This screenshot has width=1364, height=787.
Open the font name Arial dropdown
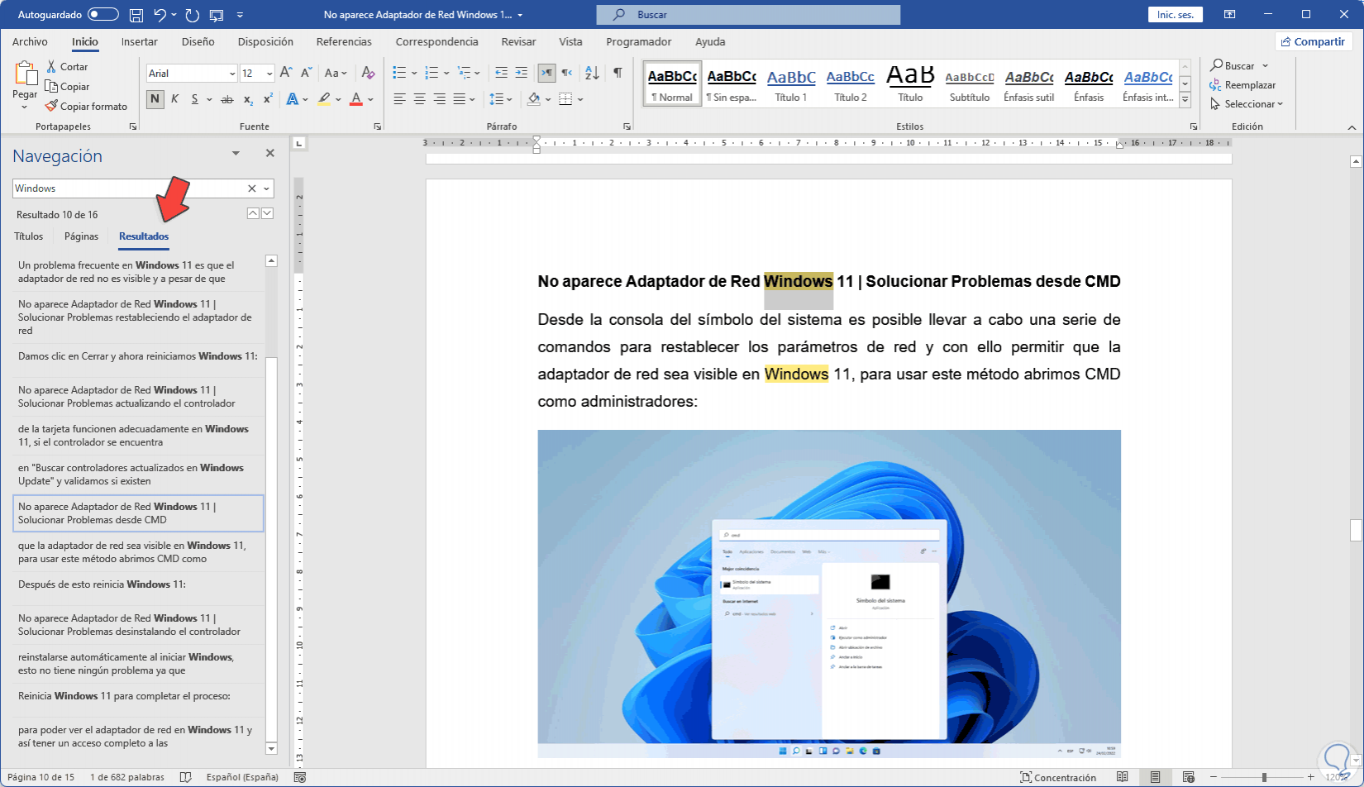tap(231, 74)
